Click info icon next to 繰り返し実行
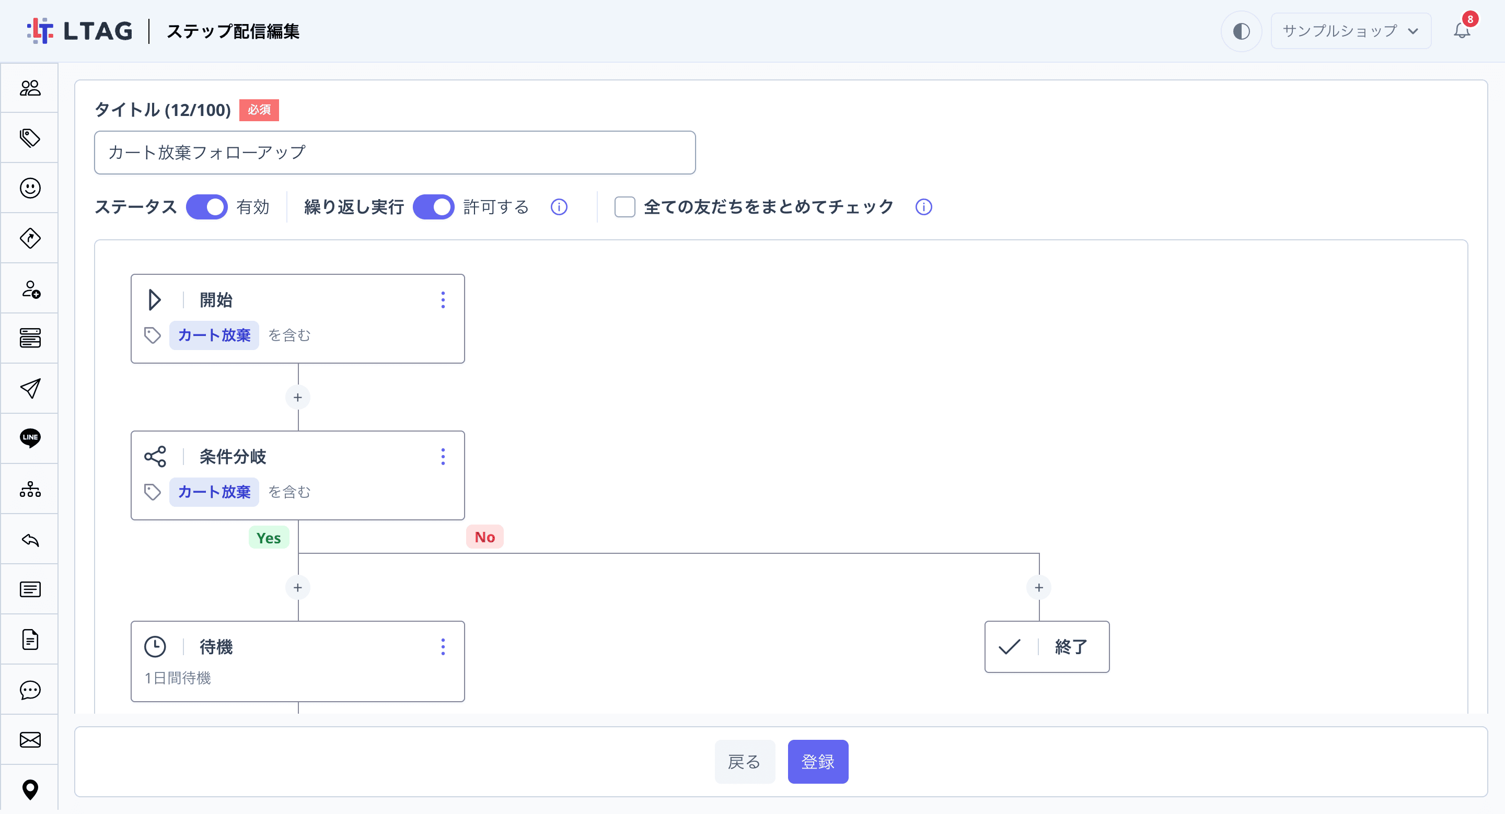Image resolution: width=1505 pixels, height=814 pixels. 559,207
